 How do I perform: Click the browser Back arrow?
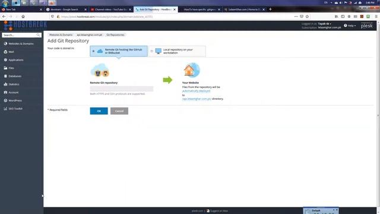[4, 17]
